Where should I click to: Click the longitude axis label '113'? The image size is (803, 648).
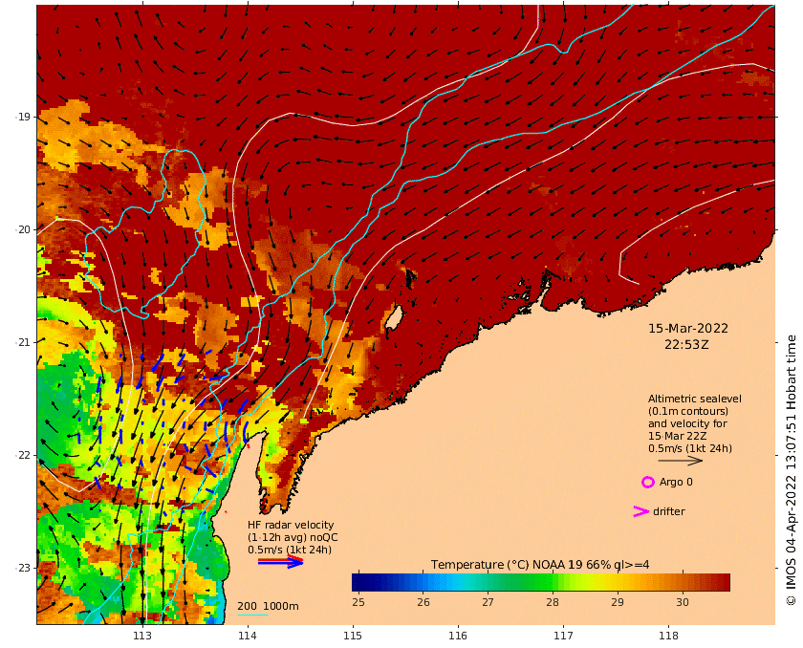(142, 637)
